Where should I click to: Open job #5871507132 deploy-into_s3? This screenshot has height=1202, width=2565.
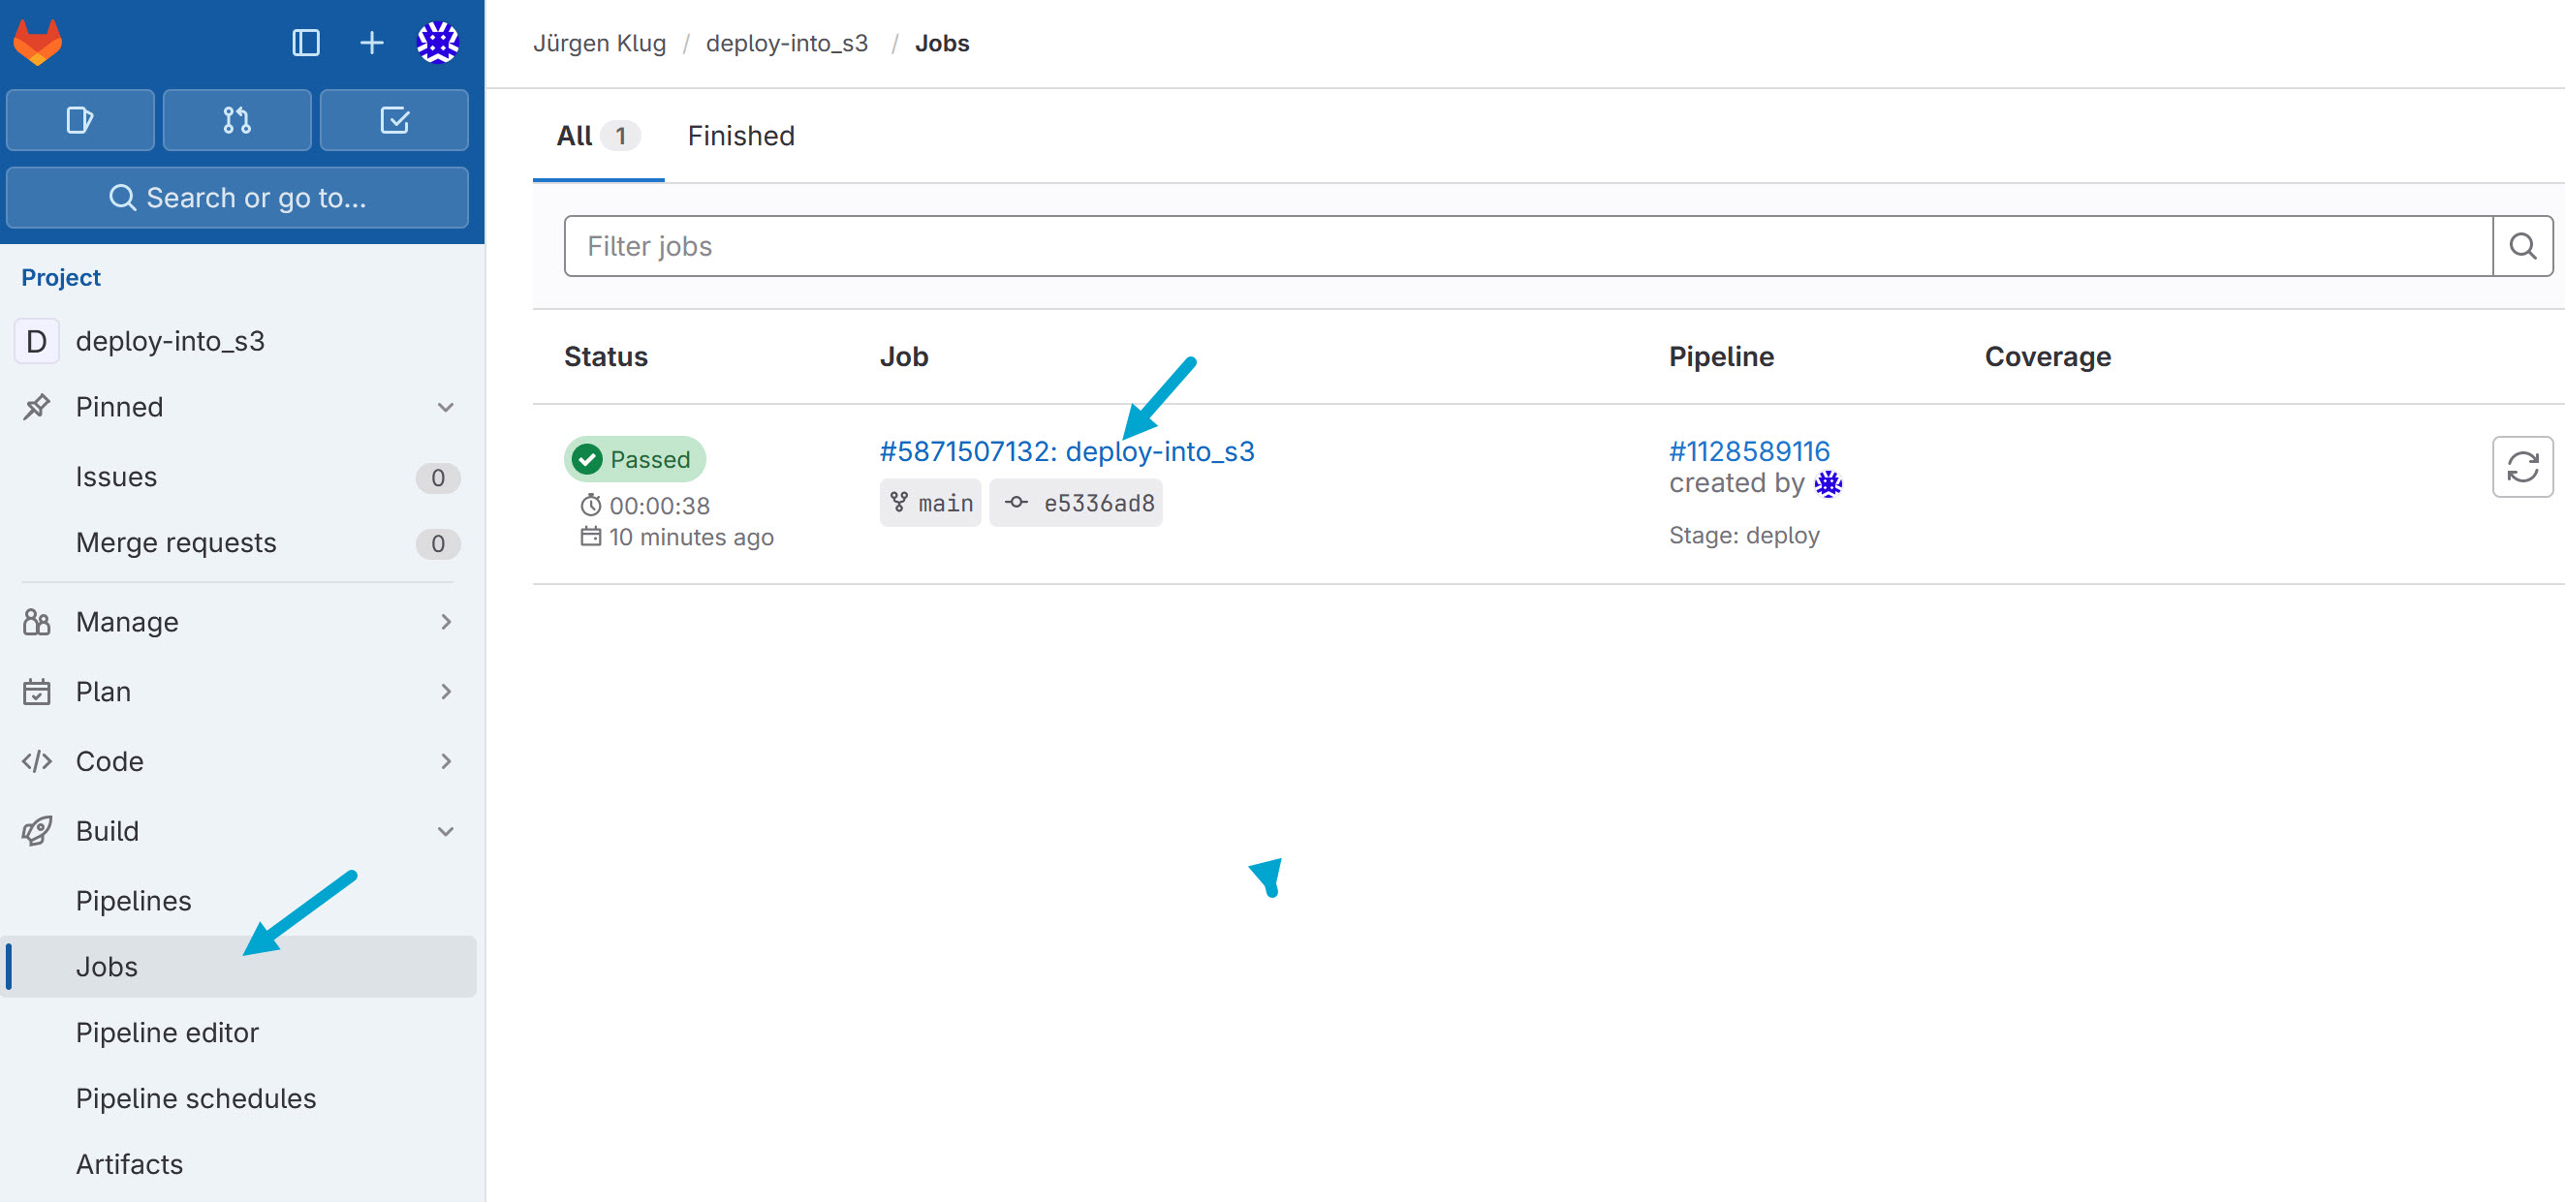(x=1065, y=451)
